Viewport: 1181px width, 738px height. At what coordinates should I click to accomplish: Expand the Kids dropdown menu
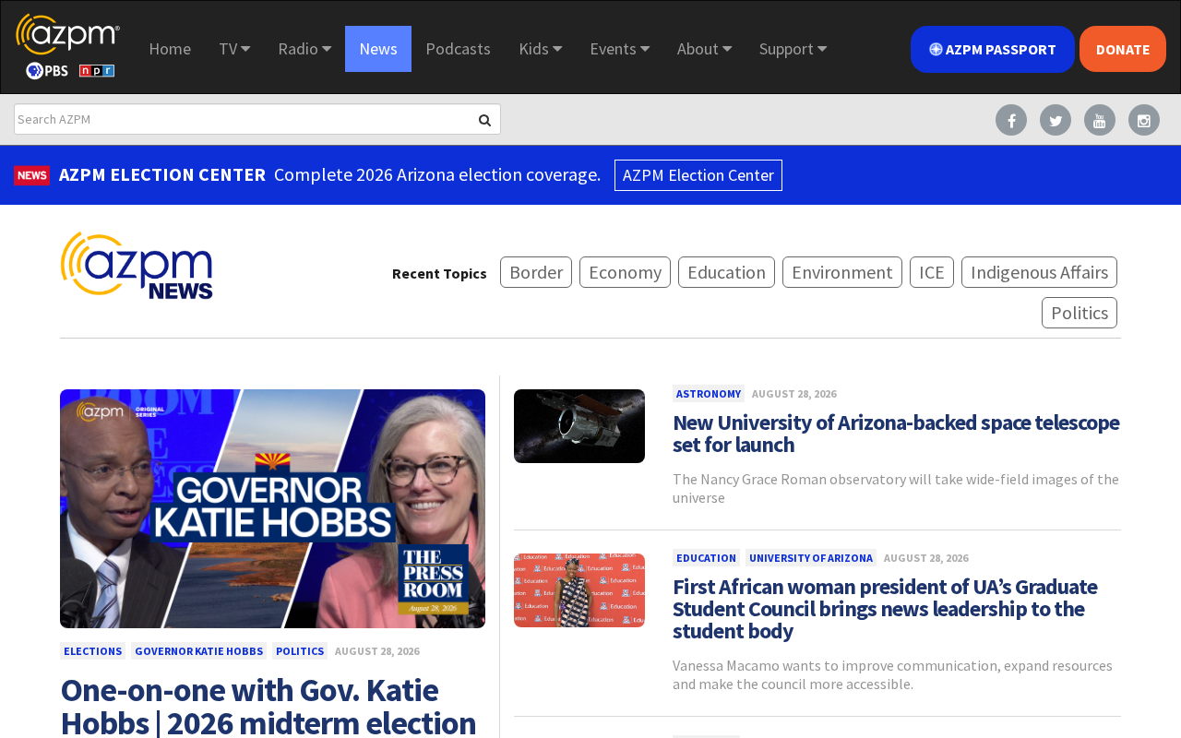point(541,49)
